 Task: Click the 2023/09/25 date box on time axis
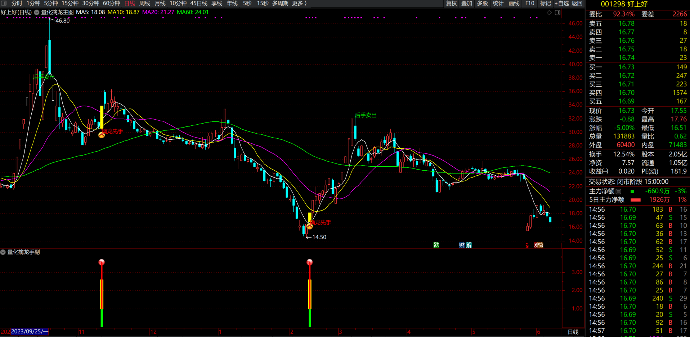30,332
